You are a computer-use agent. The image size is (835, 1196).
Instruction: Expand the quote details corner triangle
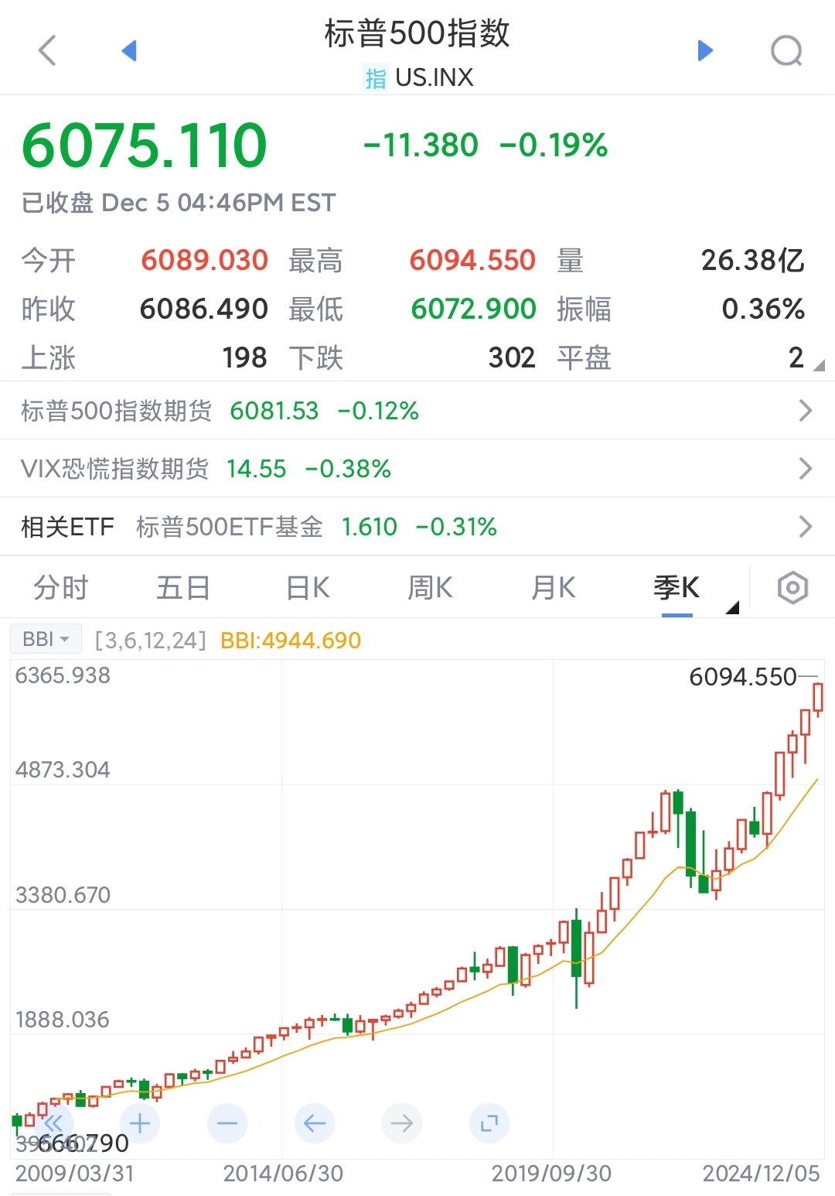[x=820, y=365]
